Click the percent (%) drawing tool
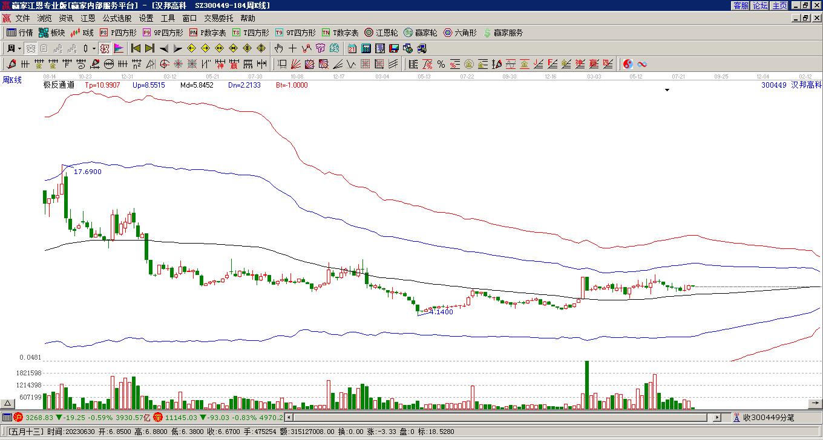 (x=441, y=64)
